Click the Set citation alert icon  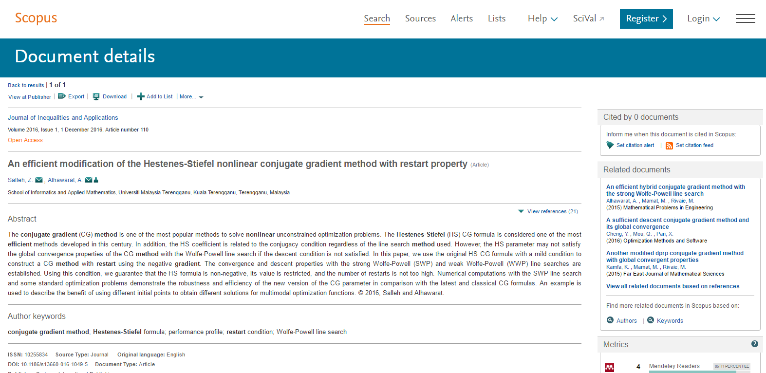coord(610,145)
